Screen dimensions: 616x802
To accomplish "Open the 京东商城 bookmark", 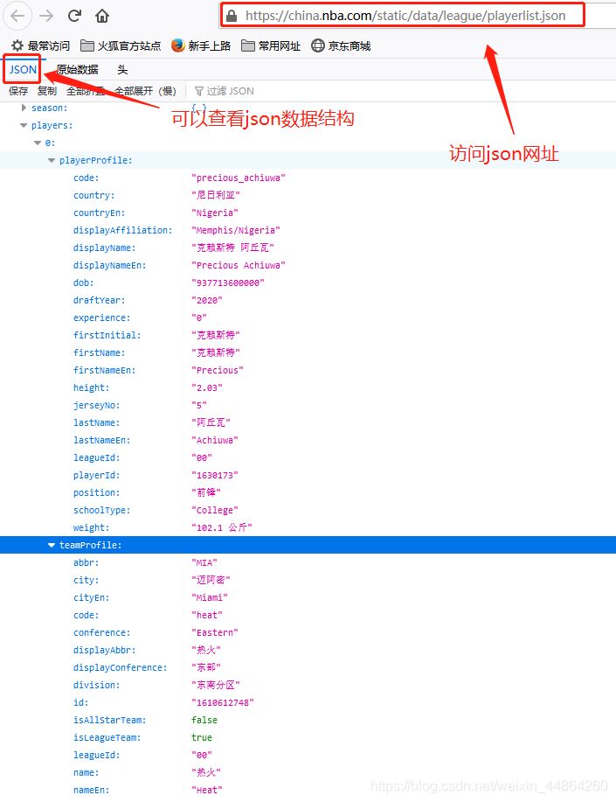I will click(341, 46).
